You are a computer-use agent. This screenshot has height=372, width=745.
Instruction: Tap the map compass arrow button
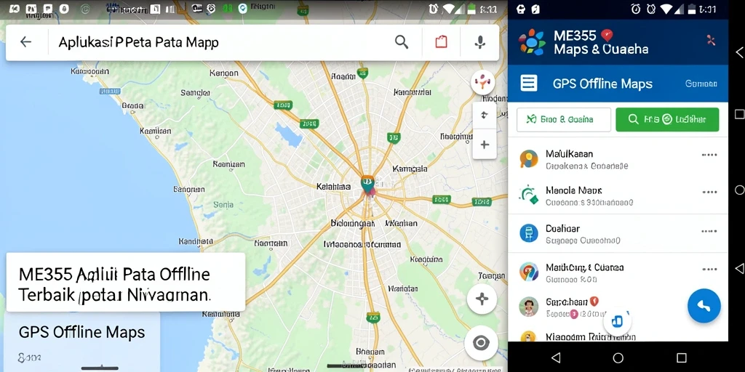484,115
